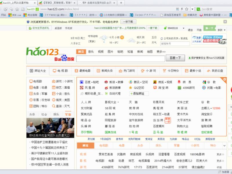The width and height of the screenshot is (232, 174).
Task: Click the star favorite icon in address bar
Action: [x=186, y=9]
